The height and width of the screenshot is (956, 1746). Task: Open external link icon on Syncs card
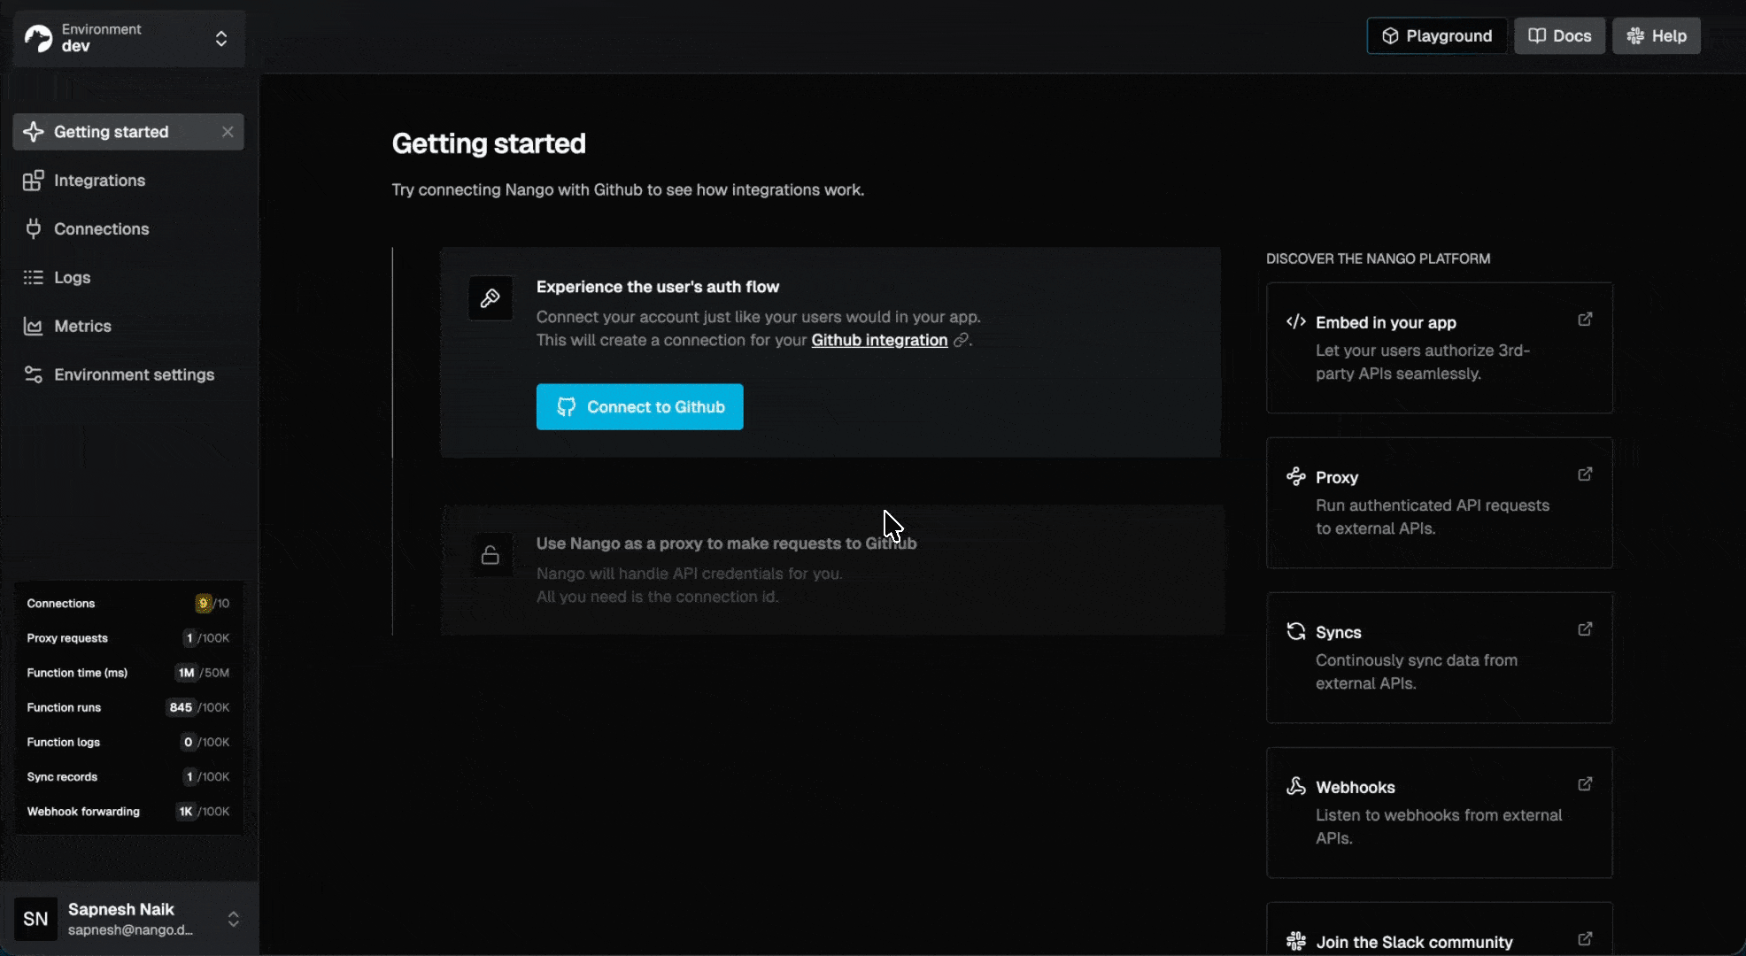click(1585, 629)
